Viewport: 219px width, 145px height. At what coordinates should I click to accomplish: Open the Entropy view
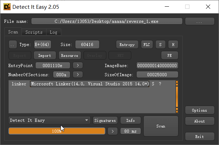tap(127, 45)
